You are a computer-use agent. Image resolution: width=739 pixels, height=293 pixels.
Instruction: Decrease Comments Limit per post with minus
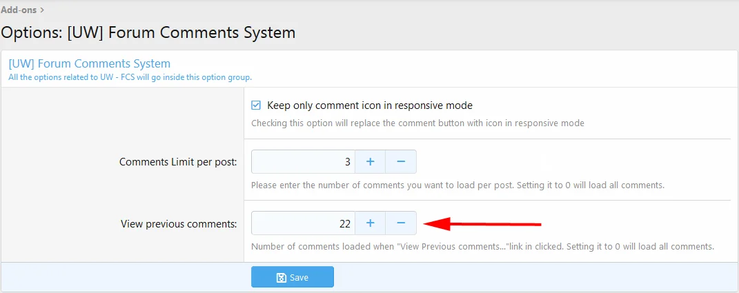coord(401,161)
